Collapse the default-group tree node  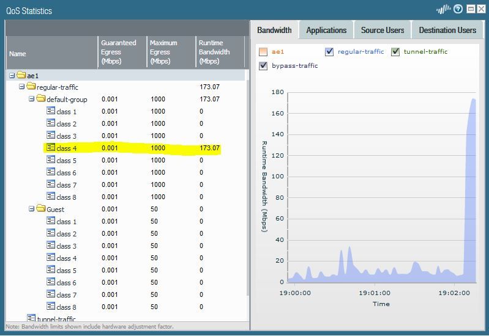(x=31, y=100)
